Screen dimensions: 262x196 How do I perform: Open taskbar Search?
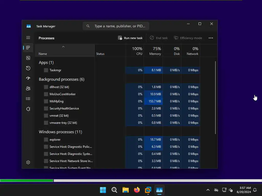tap(114, 190)
